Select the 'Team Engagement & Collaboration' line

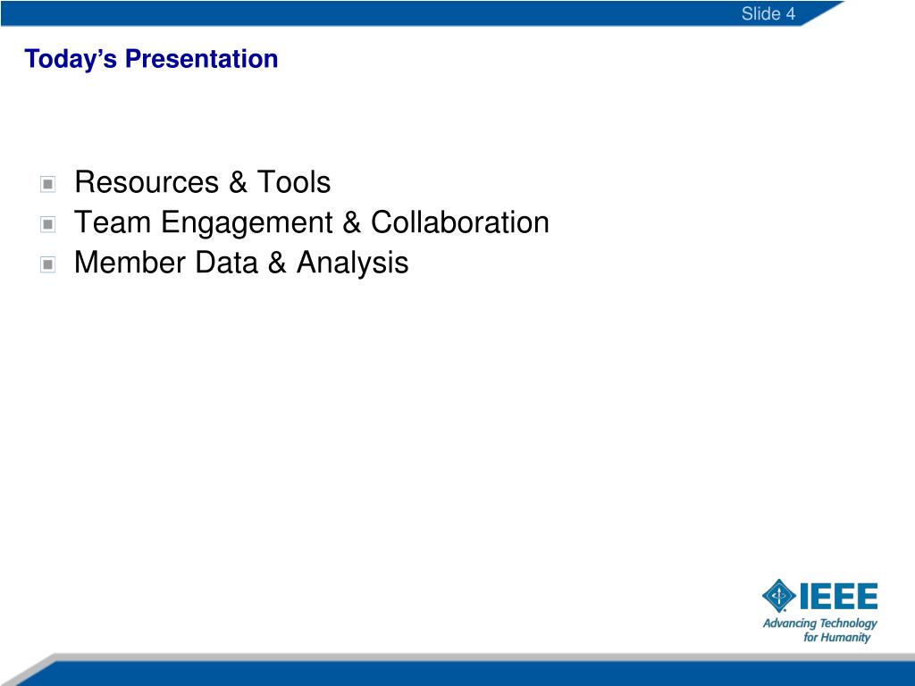click(x=312, y=222)
